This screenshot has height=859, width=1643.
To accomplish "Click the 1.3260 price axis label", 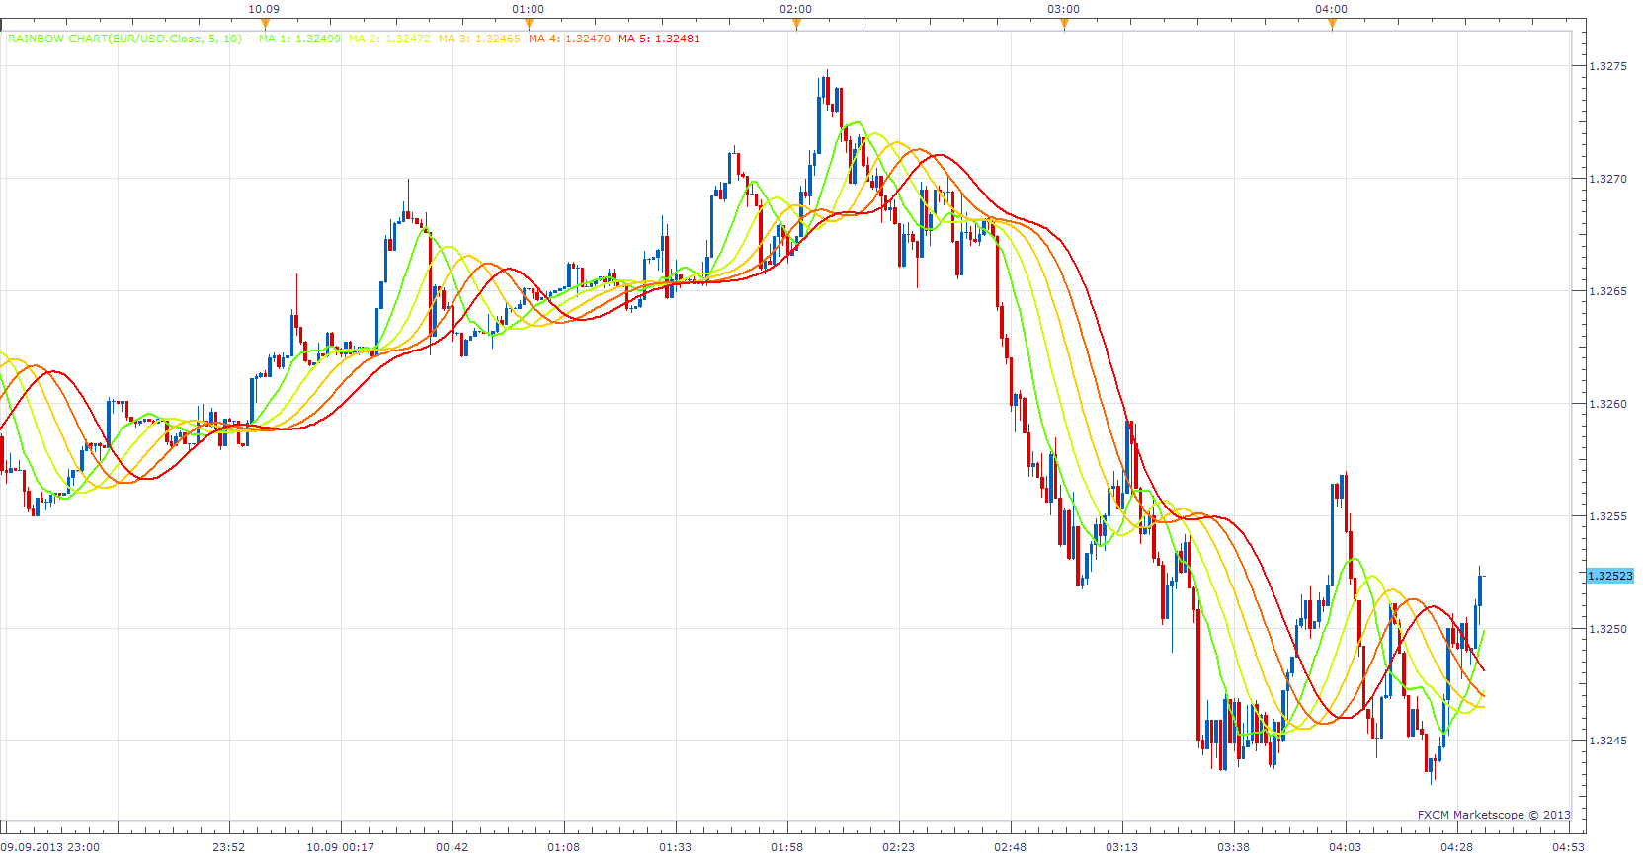I will [x=1607, y=404].
